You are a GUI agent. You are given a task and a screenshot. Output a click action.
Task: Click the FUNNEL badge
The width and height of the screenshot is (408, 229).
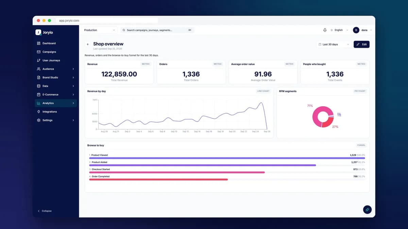click(361, 145)
